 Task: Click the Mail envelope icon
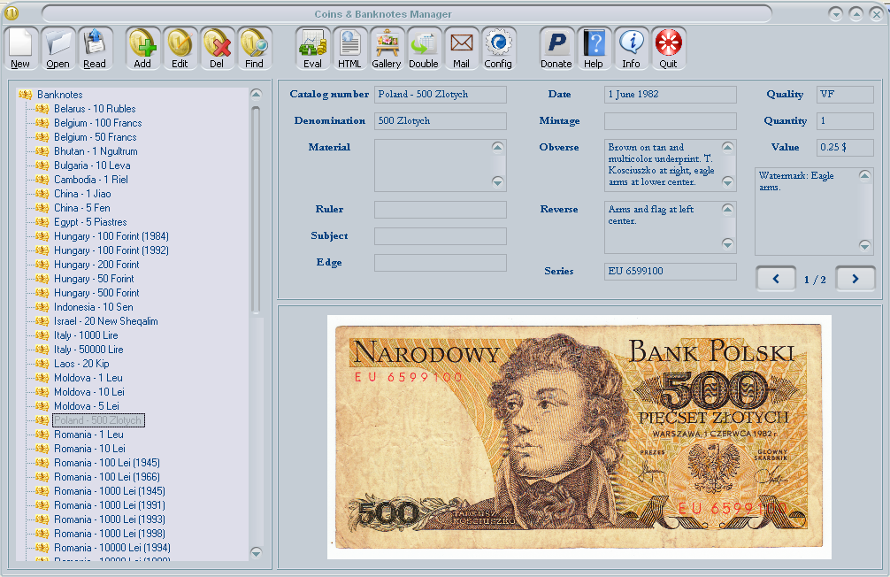coord(462,49)
